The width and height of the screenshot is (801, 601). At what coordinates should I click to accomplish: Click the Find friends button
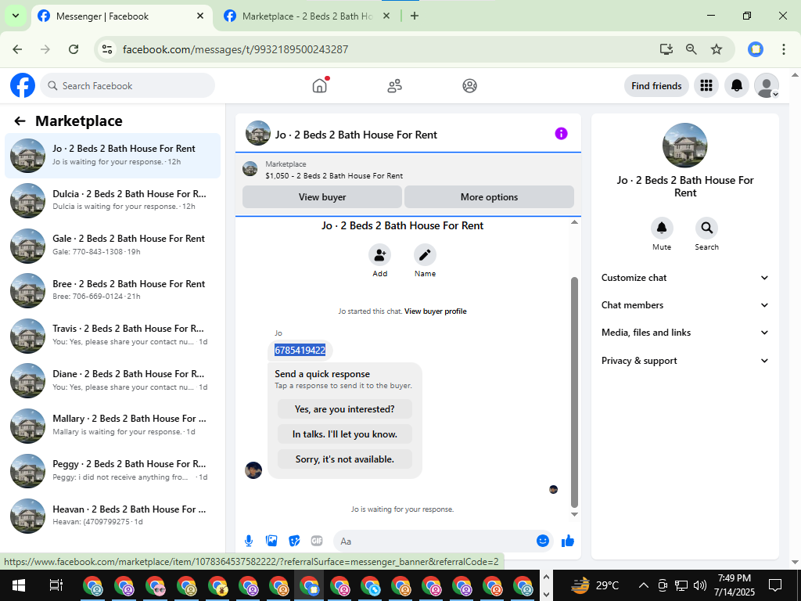pyautogui.click(x=656, y=85)
